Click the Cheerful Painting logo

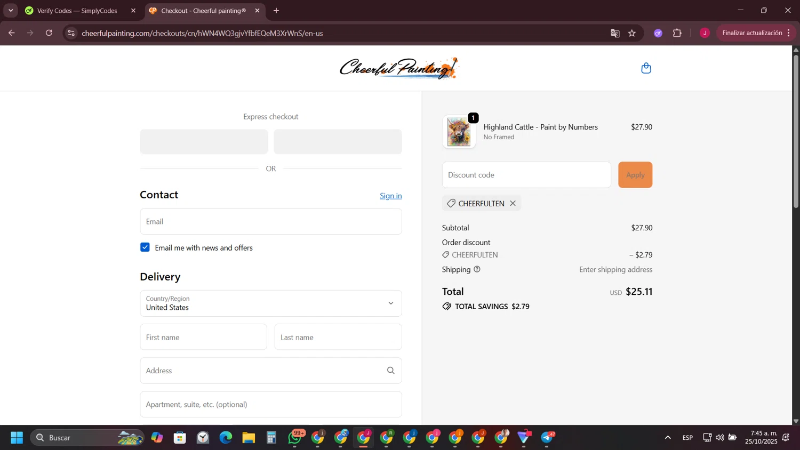pos(398,68)
